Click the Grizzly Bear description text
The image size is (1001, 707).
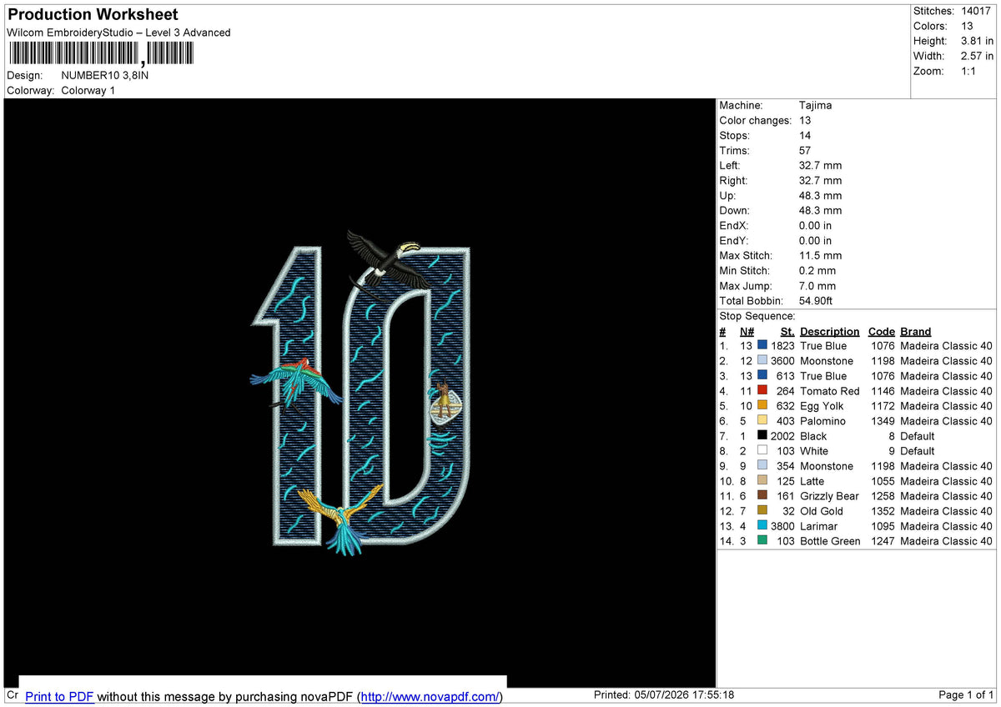pos(829,495)
